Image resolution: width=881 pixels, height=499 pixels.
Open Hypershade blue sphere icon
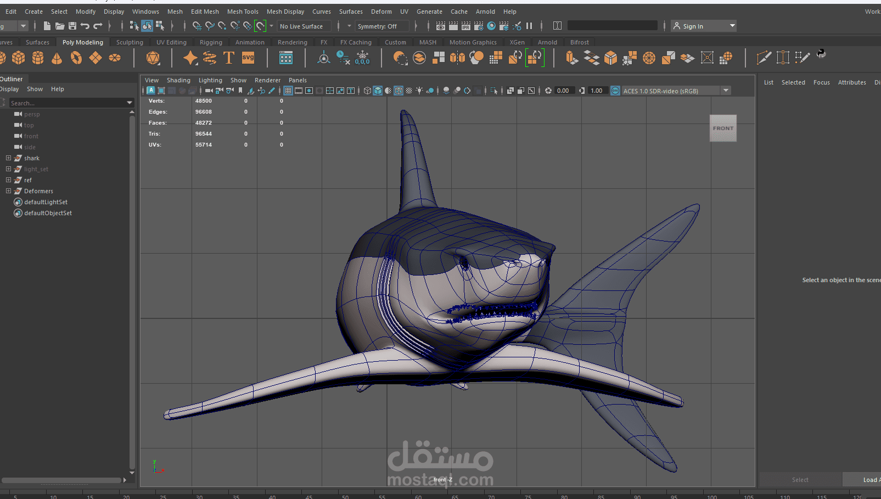pos(491,26)
